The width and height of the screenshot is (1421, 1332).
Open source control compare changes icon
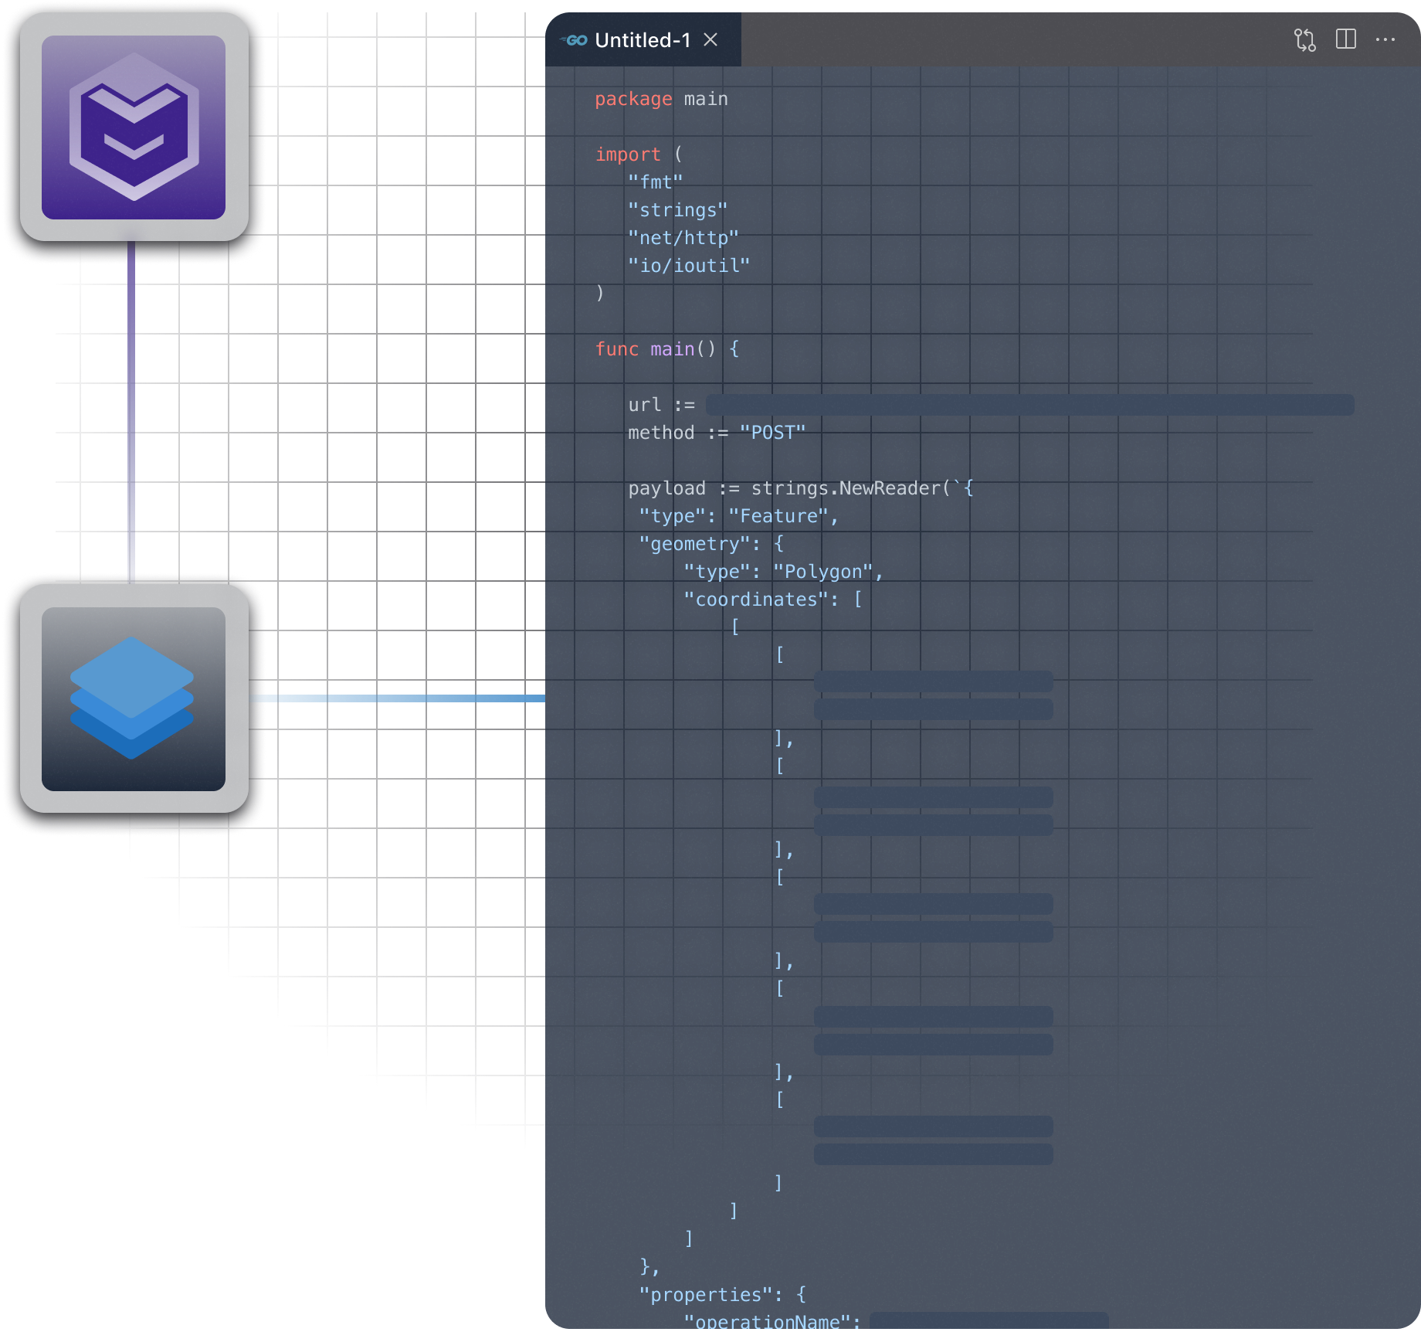[1304, 39]
